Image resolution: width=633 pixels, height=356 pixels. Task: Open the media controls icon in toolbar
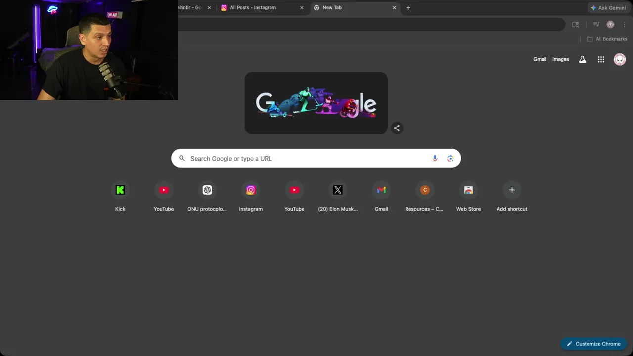click(596, 24)
